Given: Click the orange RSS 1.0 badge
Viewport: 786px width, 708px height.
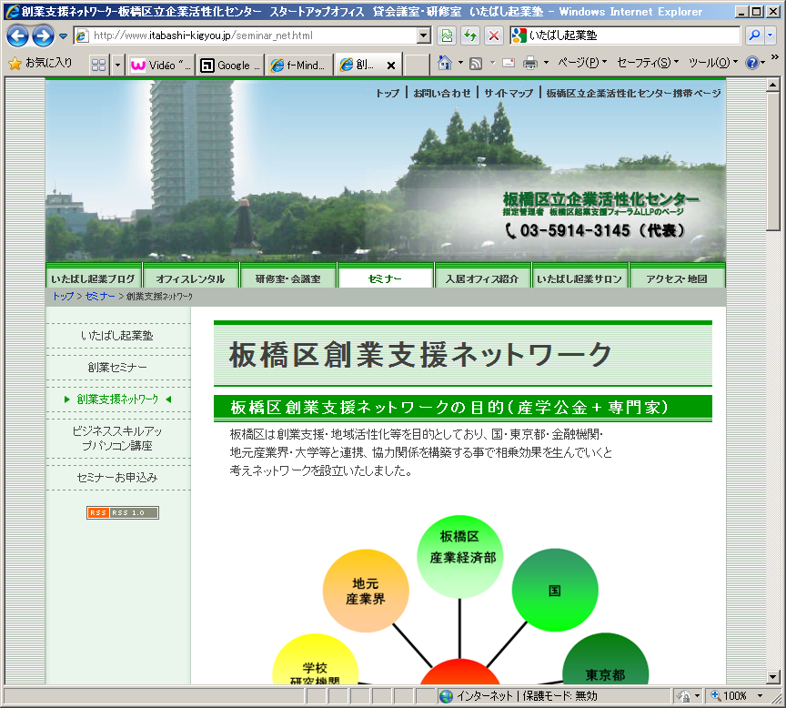Looking at the screenshot, I should (x=122, y=512).
